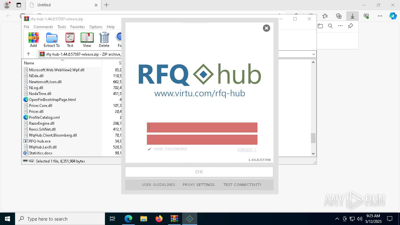This screenshot has height=225, width=400.
Task: Open the Edge profile icon
Action: (x=7, y=5)
